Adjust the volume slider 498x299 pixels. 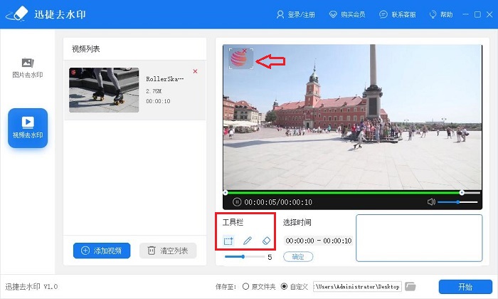pos(457,202)
